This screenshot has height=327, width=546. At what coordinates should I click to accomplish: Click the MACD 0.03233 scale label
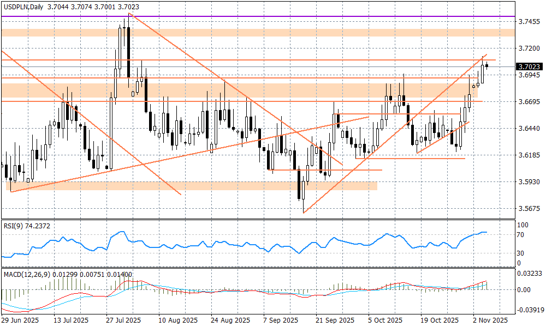click(x=529, y=272)
